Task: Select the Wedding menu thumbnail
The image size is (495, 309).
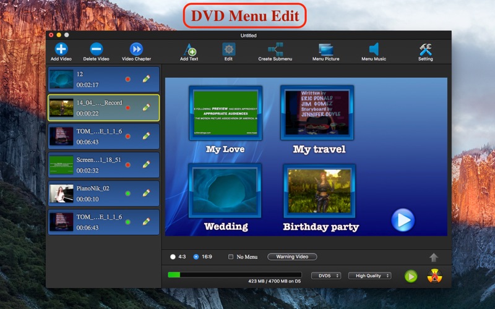Action: point(225,190)
